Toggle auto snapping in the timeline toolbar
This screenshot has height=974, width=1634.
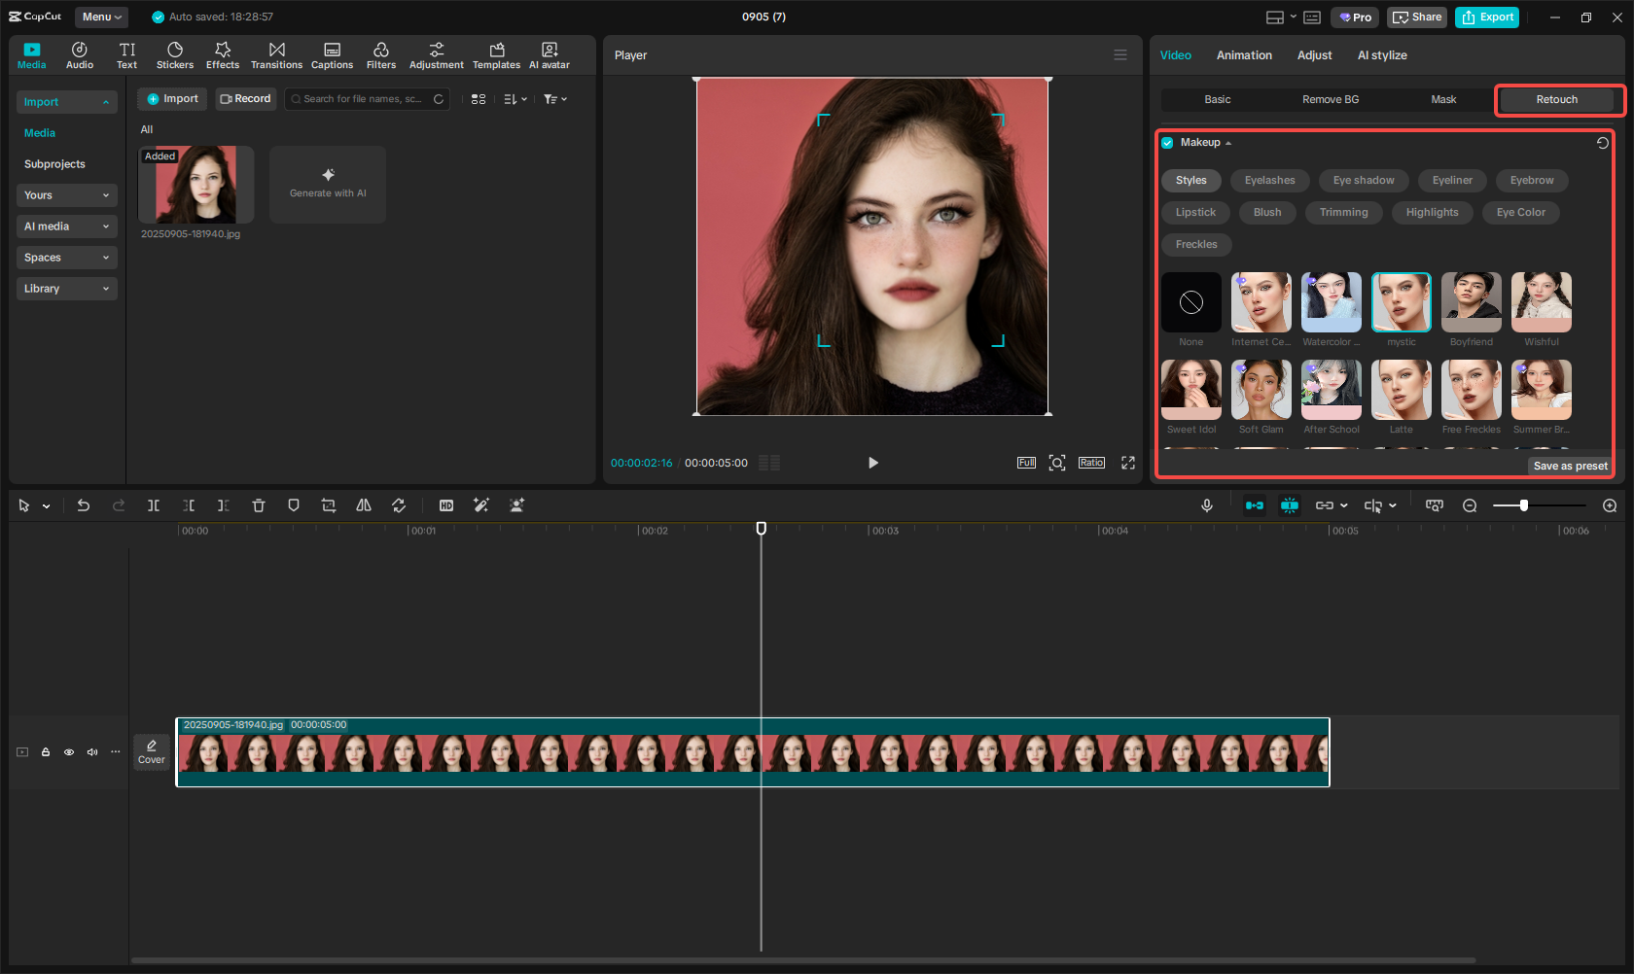click(x=1255, y=505)
